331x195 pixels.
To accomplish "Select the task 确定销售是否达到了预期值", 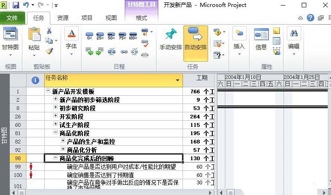I will click(x=100, y=175).
